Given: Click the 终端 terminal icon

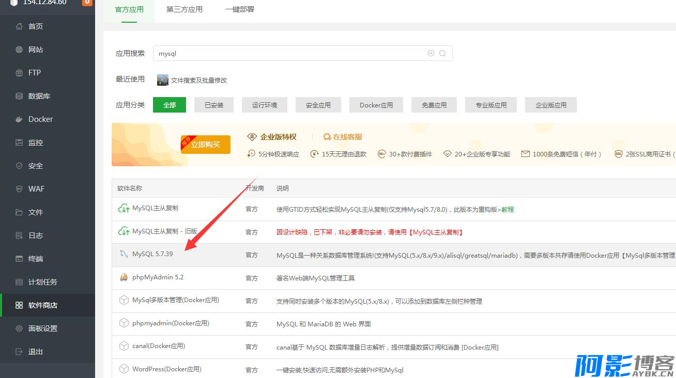Looking at the screenshot, I should coord(19,259).
